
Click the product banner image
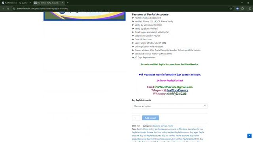(x=84, y=16)
